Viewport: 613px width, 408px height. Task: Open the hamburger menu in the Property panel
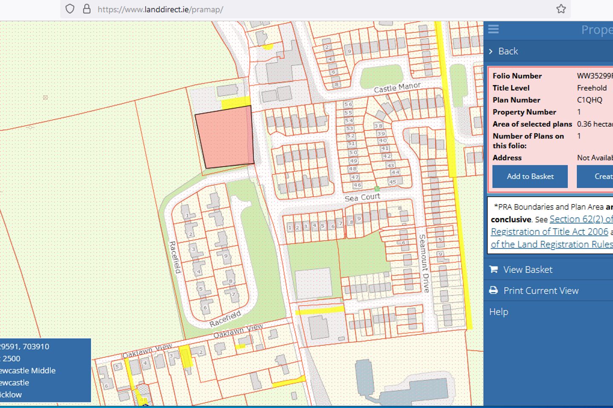click(493, 29)
